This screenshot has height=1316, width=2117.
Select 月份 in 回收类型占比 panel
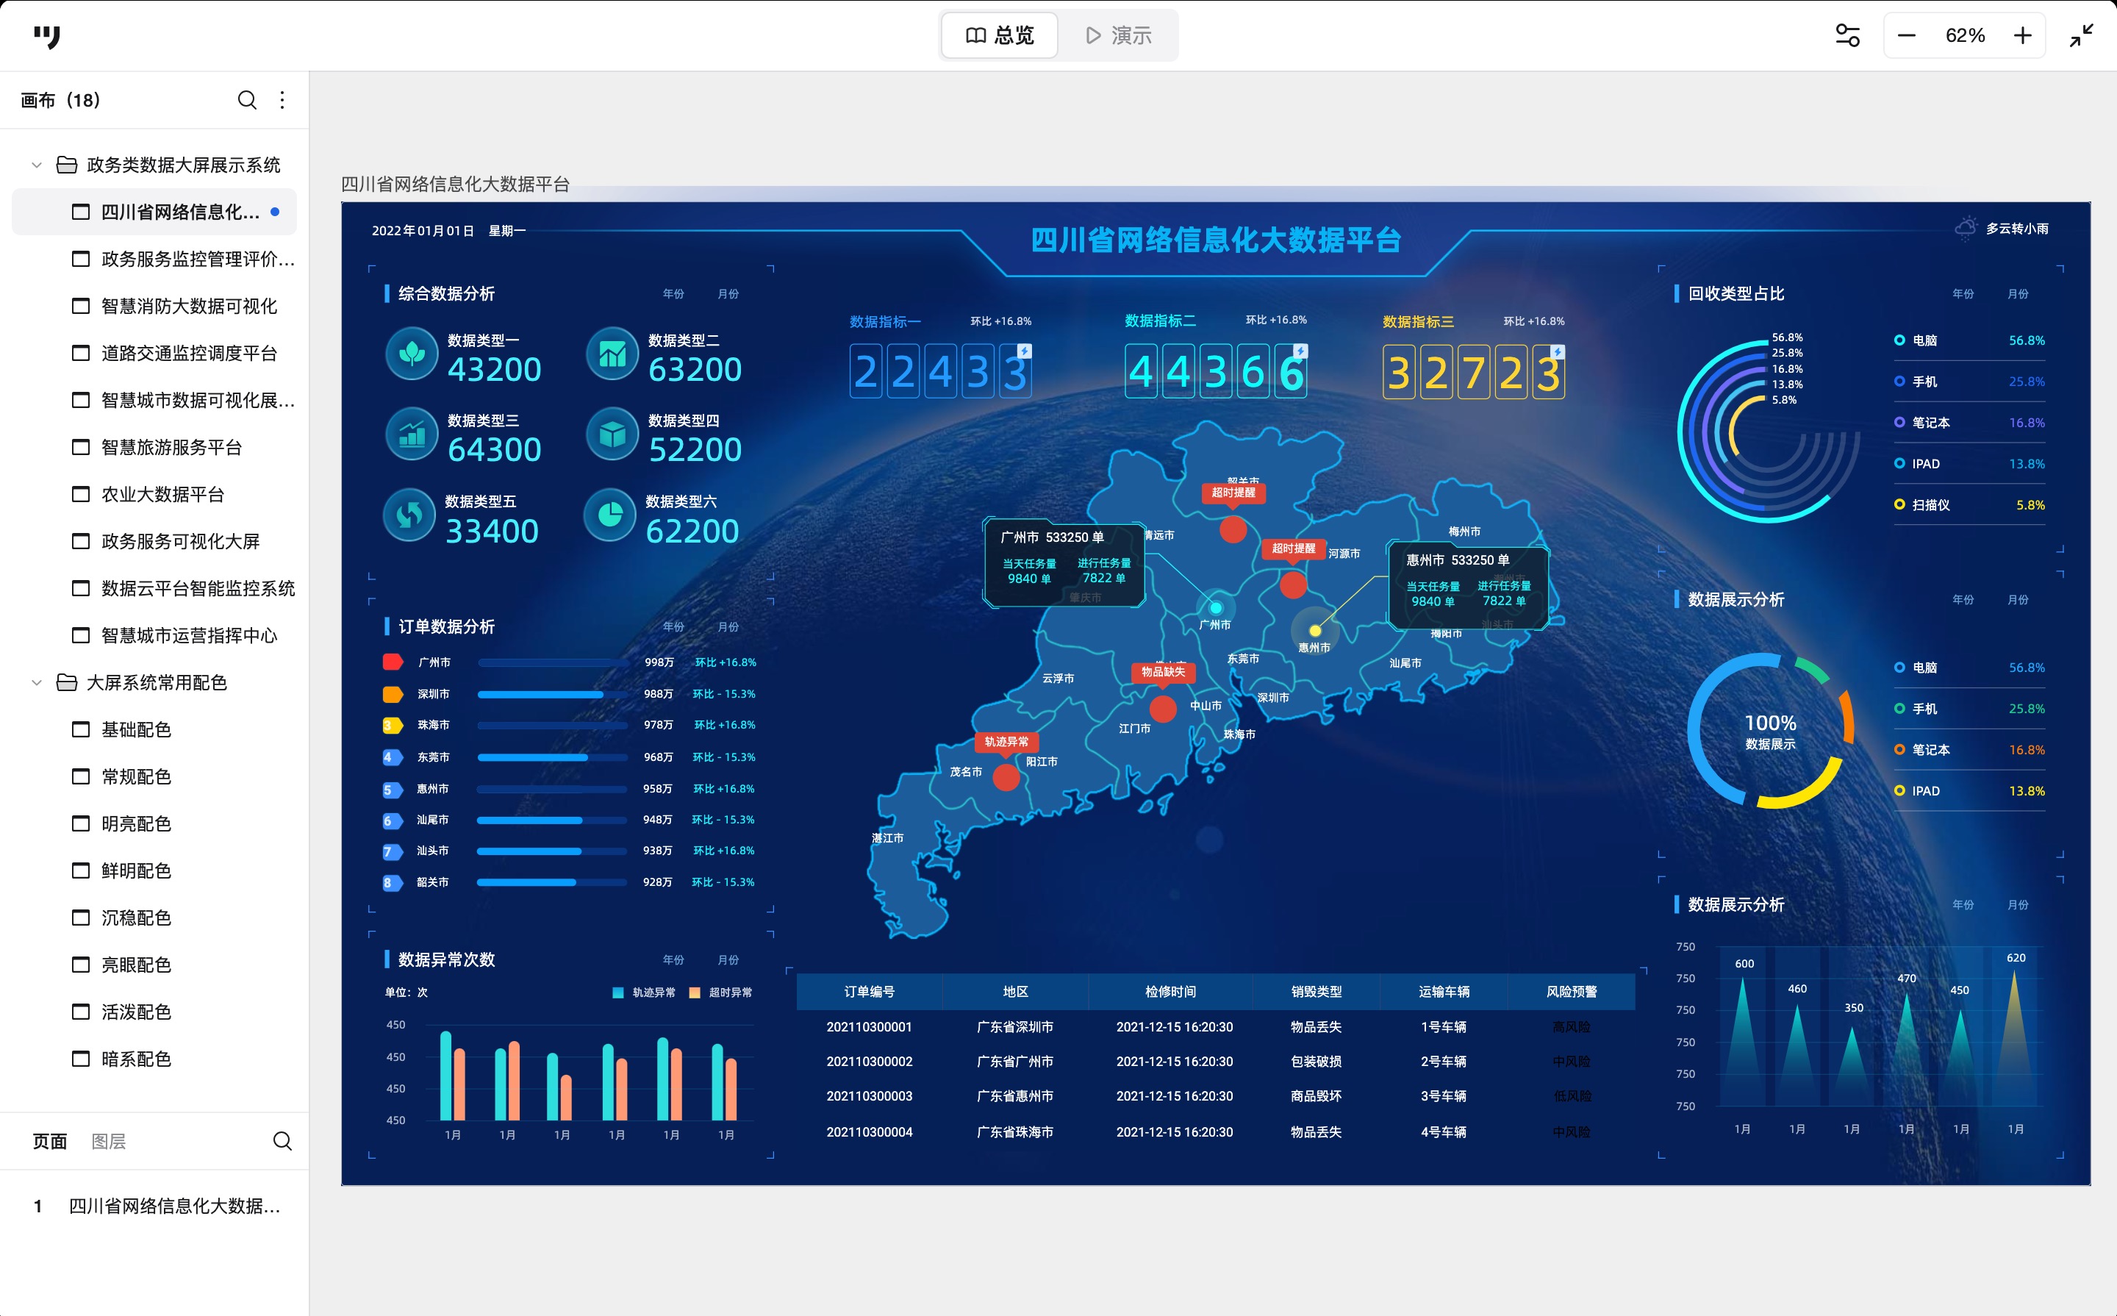click(2018, 294)
